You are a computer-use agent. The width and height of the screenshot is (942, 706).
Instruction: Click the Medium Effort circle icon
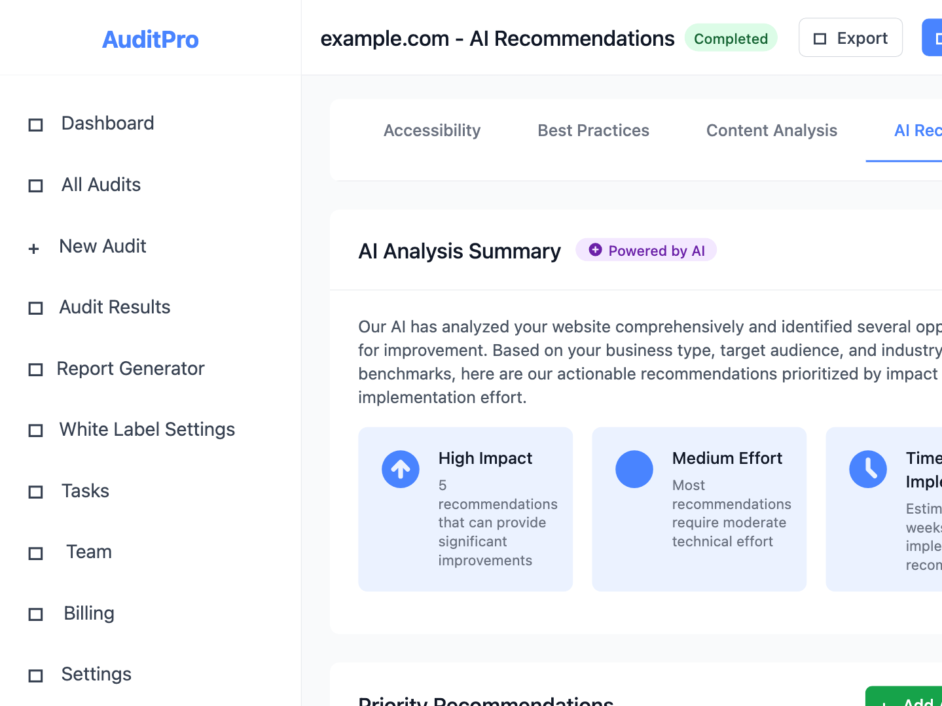click(634, 469)
